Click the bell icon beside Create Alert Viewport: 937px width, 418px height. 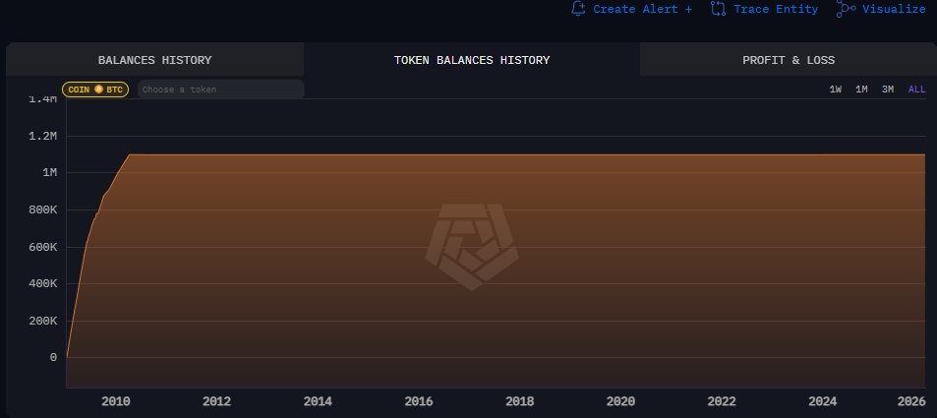[578, 9]
